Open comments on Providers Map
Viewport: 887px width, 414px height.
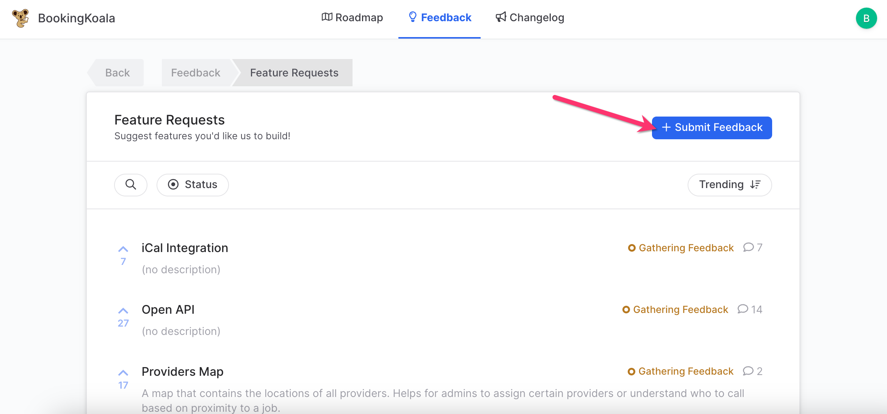[x=752, y=371]
